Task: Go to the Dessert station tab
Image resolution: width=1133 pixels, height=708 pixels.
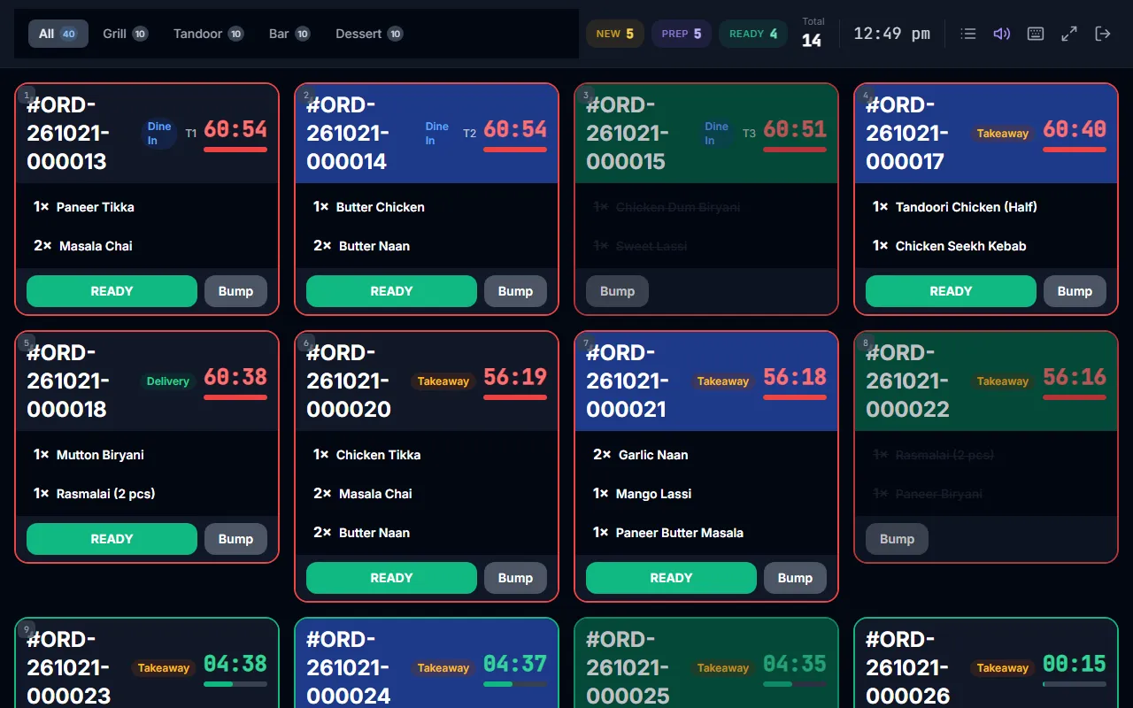Action: (369, 34)
